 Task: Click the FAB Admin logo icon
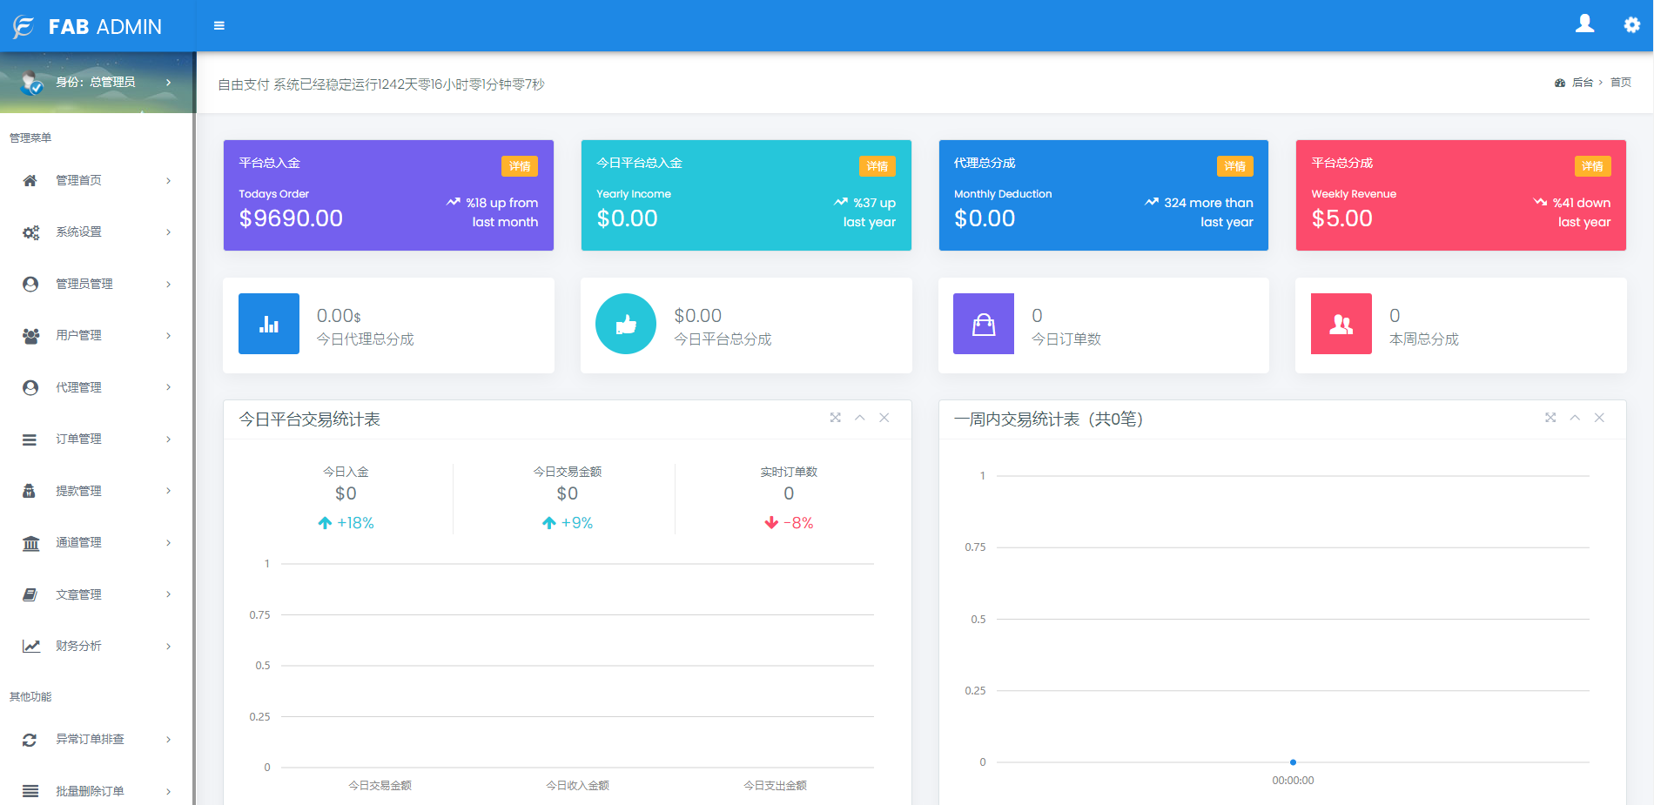coord(24,27)
